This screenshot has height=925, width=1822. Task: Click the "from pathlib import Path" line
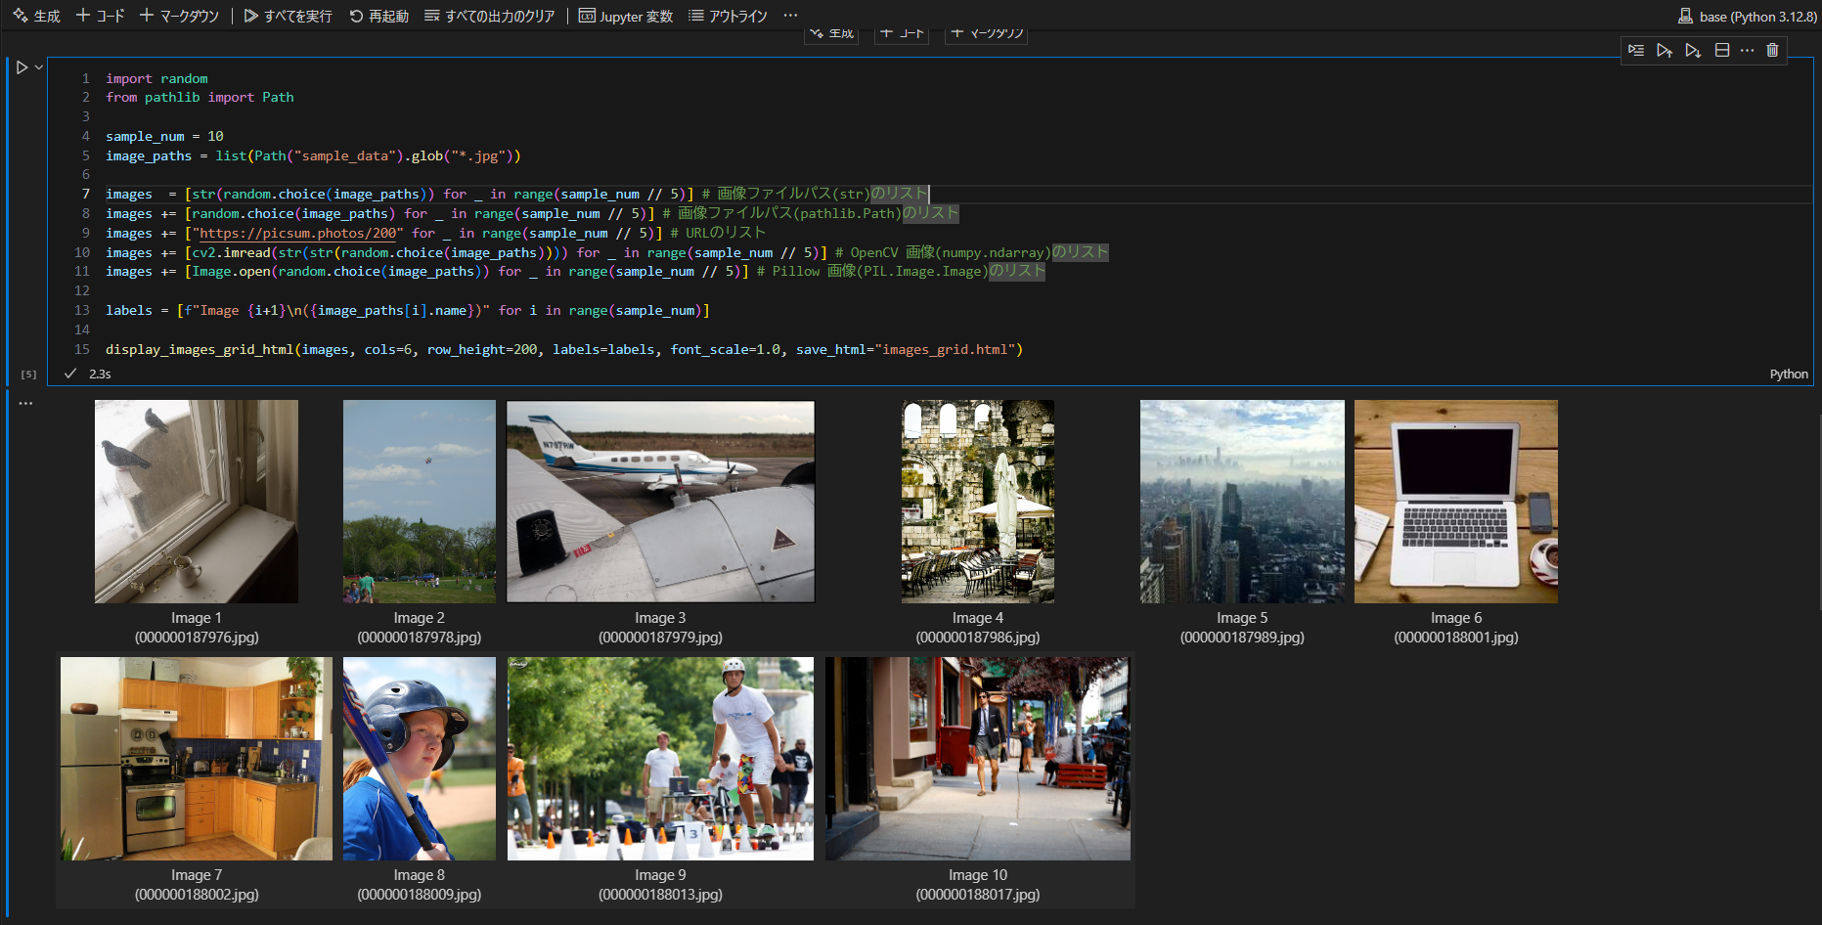(x=200, y=97)
